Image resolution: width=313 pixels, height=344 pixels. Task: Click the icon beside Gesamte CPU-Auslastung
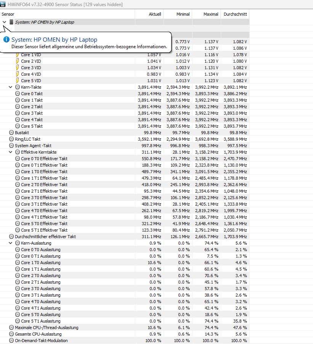pos(11,334)
